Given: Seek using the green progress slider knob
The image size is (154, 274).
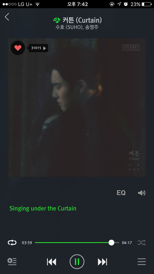Looking at the screenshot, I should coord(111,243).
